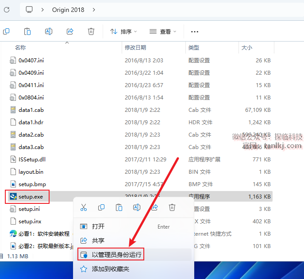
Task: Select the file data3.cab
Action: pyautogui.click(x=31, y=147)
